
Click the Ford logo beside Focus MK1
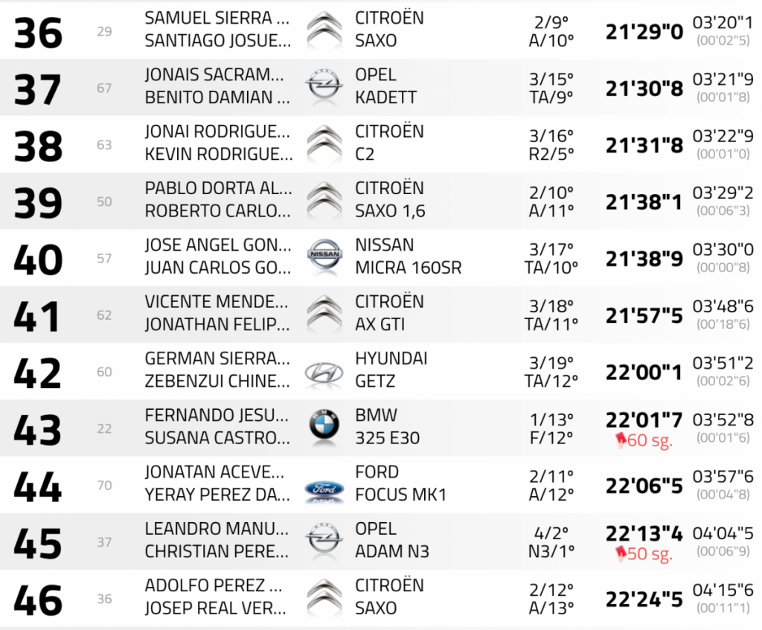(324, 489)
